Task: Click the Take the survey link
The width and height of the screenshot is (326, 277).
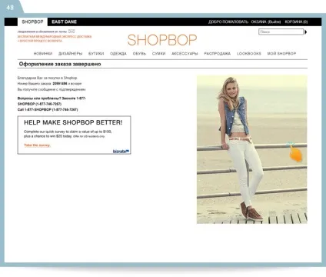Action: pyautogui.click(x=37, y=145)
